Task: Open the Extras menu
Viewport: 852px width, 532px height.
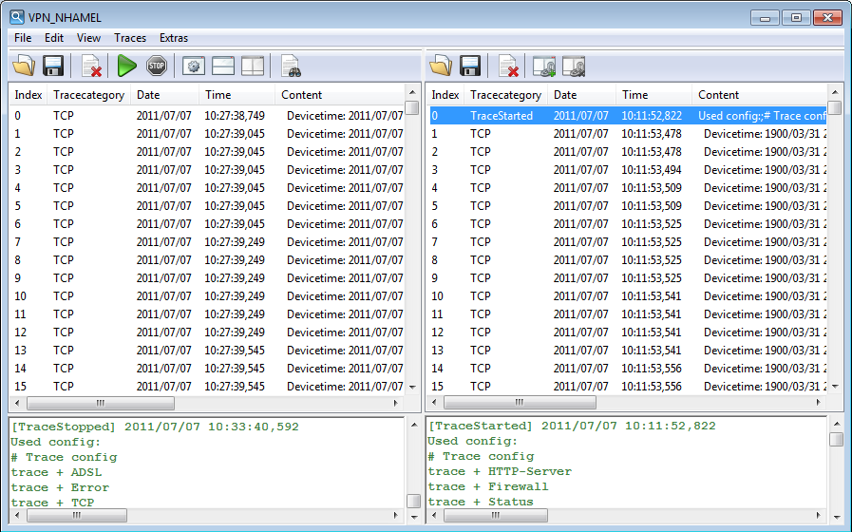Action: pos(174,38)
